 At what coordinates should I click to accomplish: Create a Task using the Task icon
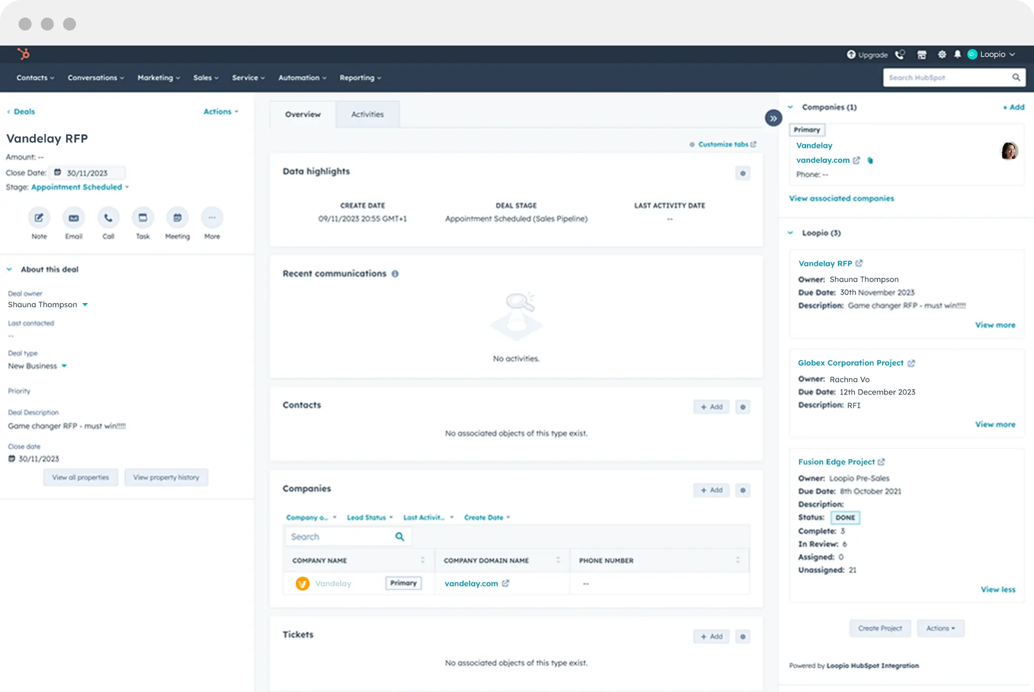pyautogui.click(x=143, y=218)
